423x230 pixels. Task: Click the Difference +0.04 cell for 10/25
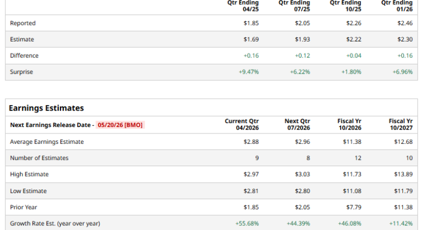[354, 56]
